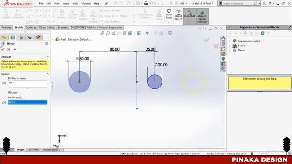
Task: Collapse the Message section
Action: click(48, 57)
